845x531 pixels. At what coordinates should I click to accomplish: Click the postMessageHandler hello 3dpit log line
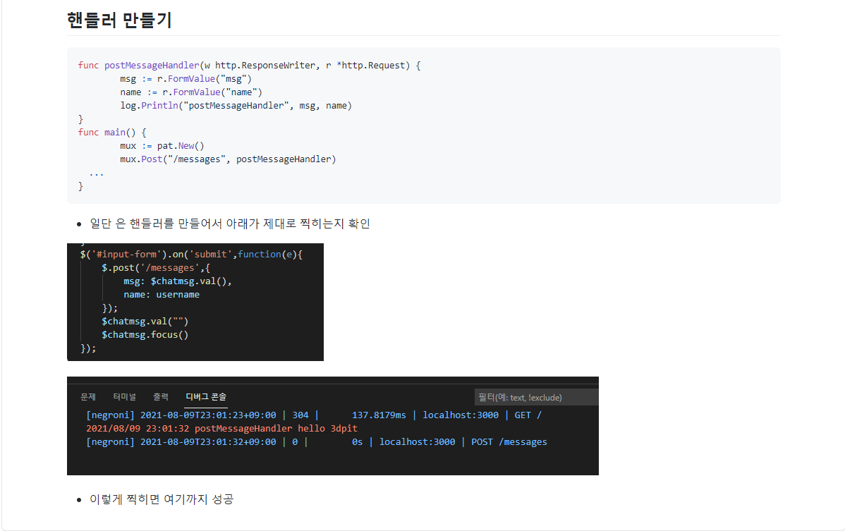tap(221, 429)
